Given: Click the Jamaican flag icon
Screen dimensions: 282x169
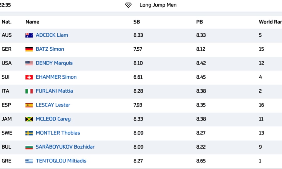Looking at the screenshot, I should [x=29, y=119].
